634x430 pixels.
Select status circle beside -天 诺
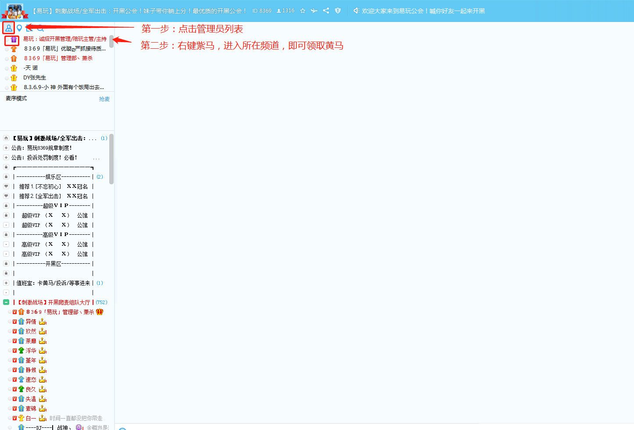coord(7,68)
